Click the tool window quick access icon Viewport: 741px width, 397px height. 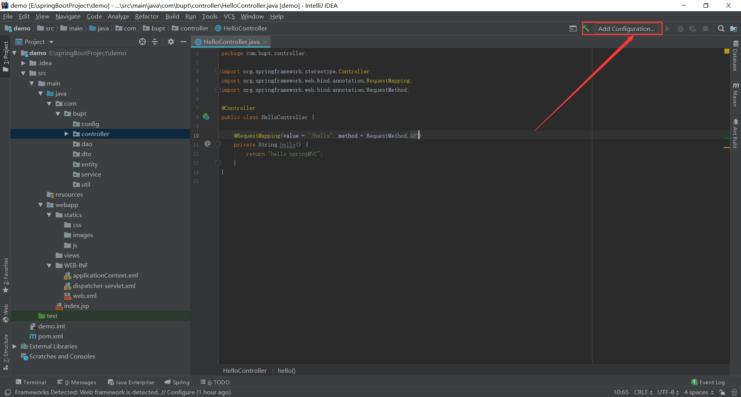tap(7, 392)
